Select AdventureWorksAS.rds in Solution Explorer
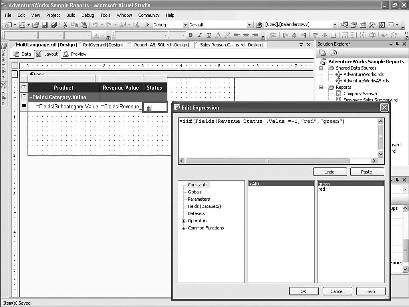This screenshot has height=307, width=409. pos(366,81)
